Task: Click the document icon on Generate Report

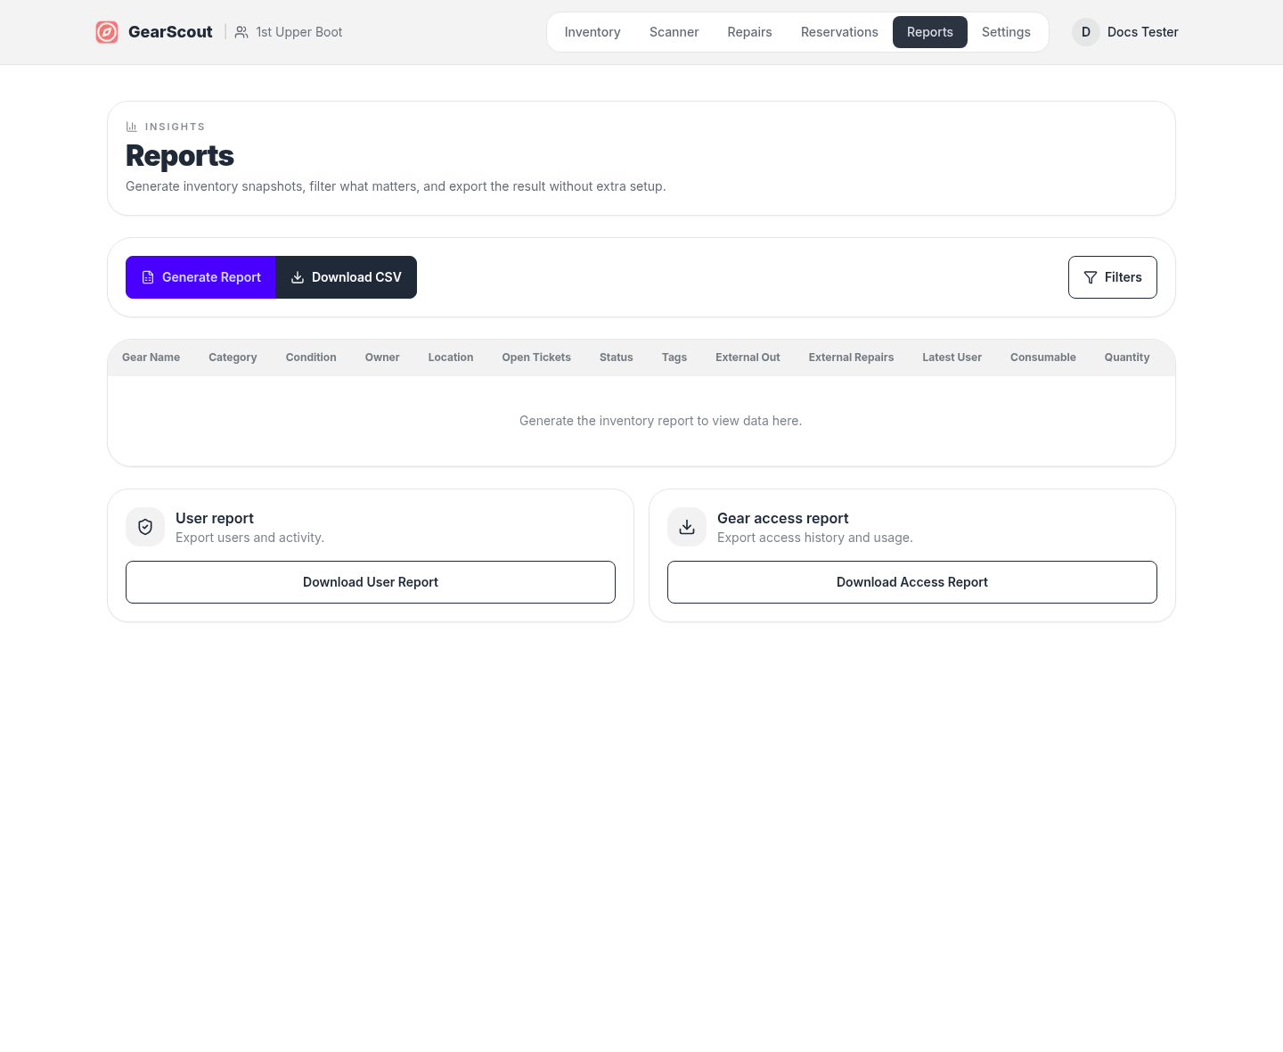Action: pyautogui.click(x=148, y=277)
